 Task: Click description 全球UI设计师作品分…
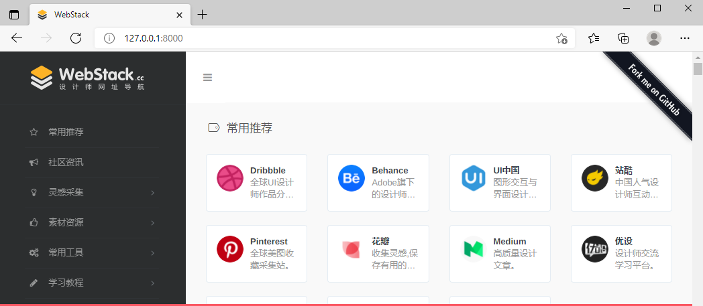[272, 189]
